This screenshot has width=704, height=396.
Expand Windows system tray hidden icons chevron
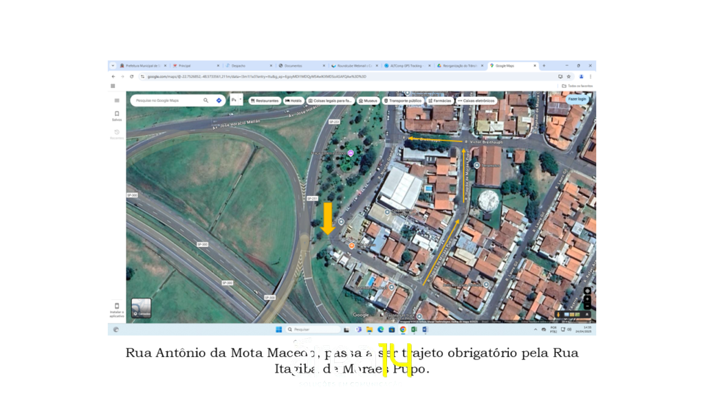coord(536,329)
